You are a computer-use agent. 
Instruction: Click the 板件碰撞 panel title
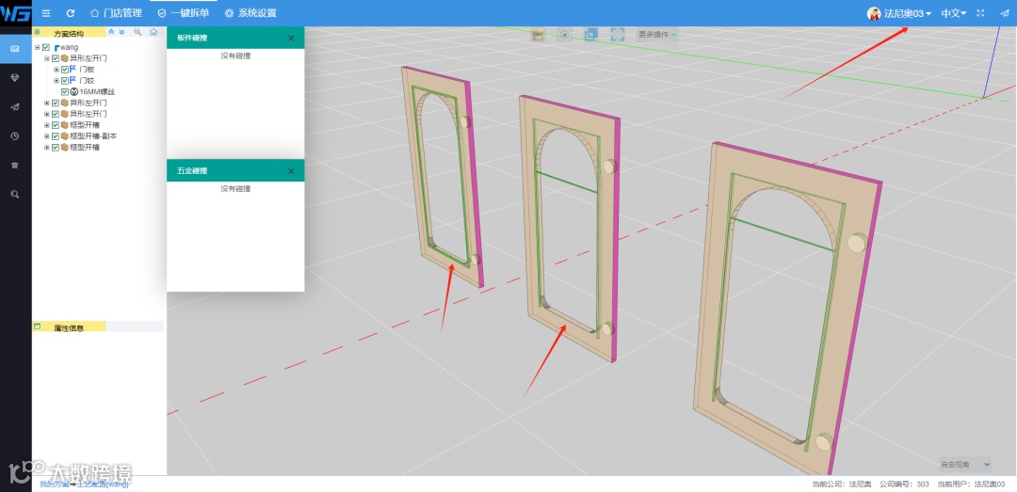point(192,39)
